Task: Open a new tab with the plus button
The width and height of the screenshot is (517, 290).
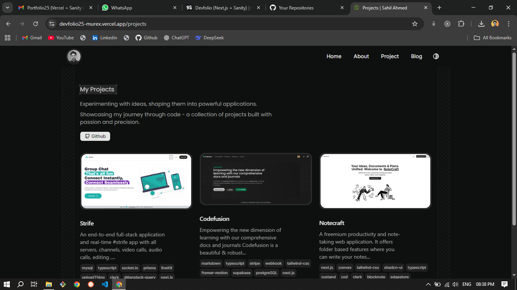Action: 439,8
